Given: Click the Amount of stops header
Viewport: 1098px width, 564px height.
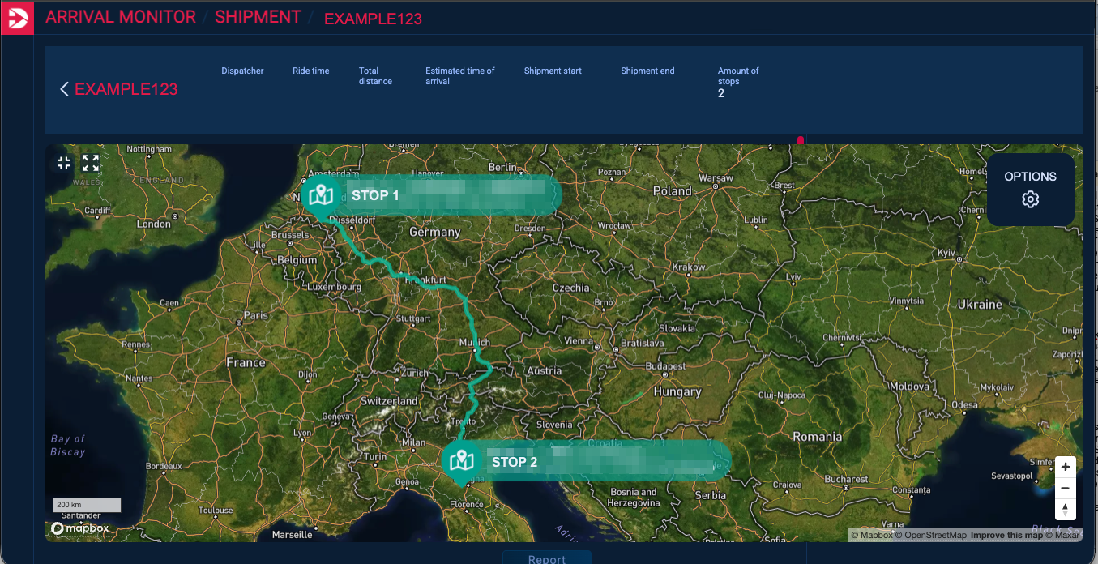Looking at the screenshot, I should pos(737,76).
